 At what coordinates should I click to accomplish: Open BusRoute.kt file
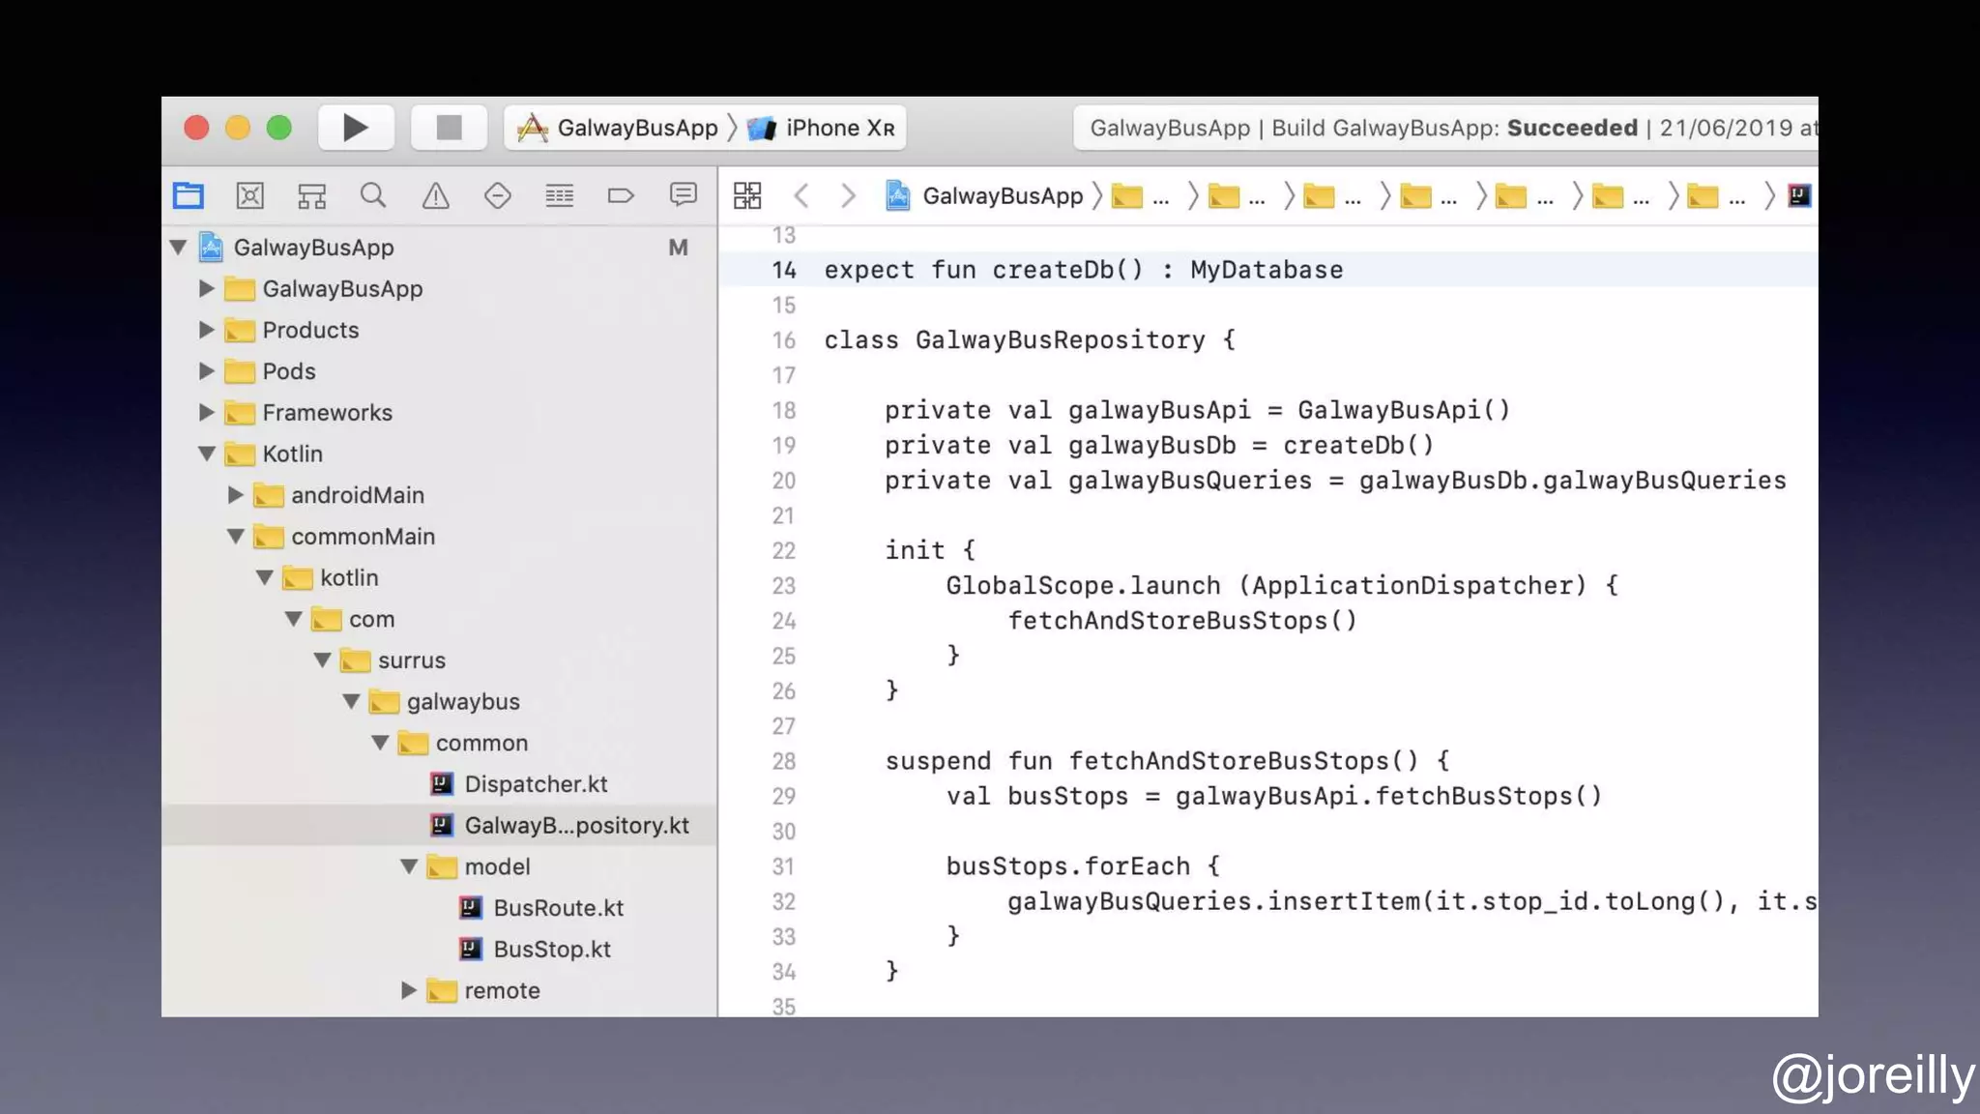click(x=558, y=908)
